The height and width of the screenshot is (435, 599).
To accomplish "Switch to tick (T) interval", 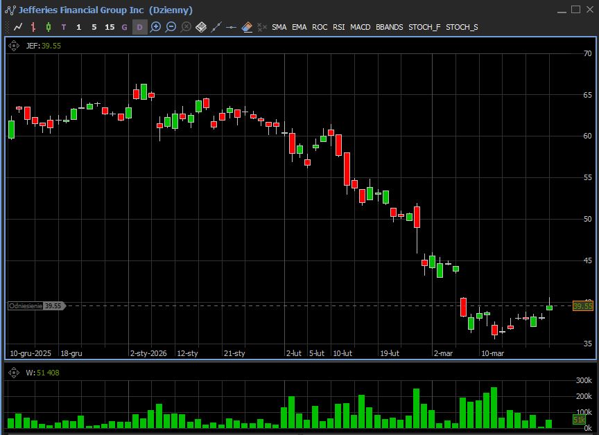I will (x=64, y=27).
